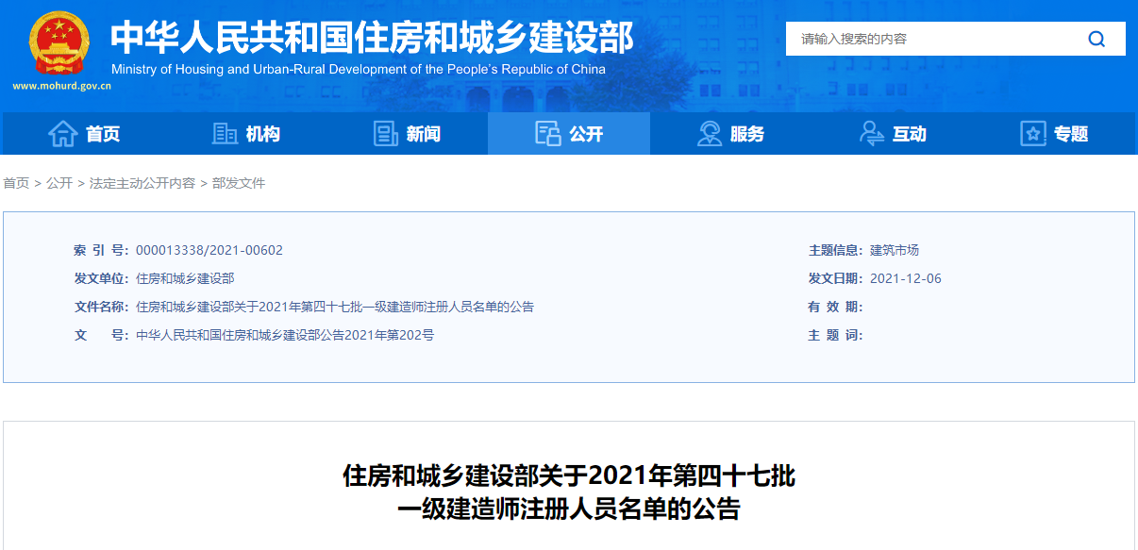
Task: Click the 机构 building icon
Action: 225,134
